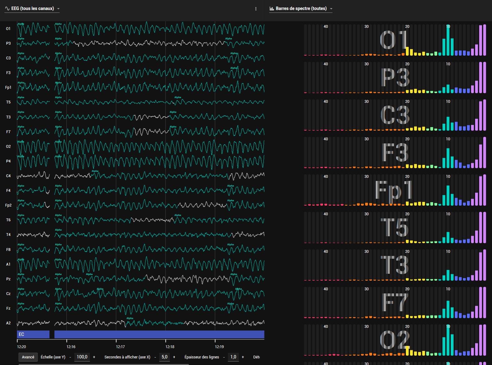The width and height of the screenshot is (492, 365).
Task: Click the 12:20 time label on the time axis
Action: click(22, 347)
